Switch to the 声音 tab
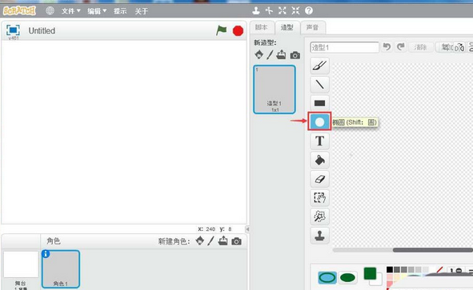Image resolution: width=473 pixels, height=290 pixels. [x=313, y=27]
